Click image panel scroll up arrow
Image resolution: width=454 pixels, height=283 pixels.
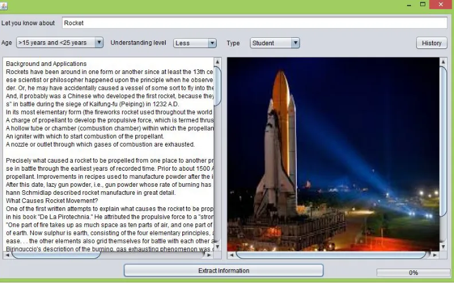443,62
